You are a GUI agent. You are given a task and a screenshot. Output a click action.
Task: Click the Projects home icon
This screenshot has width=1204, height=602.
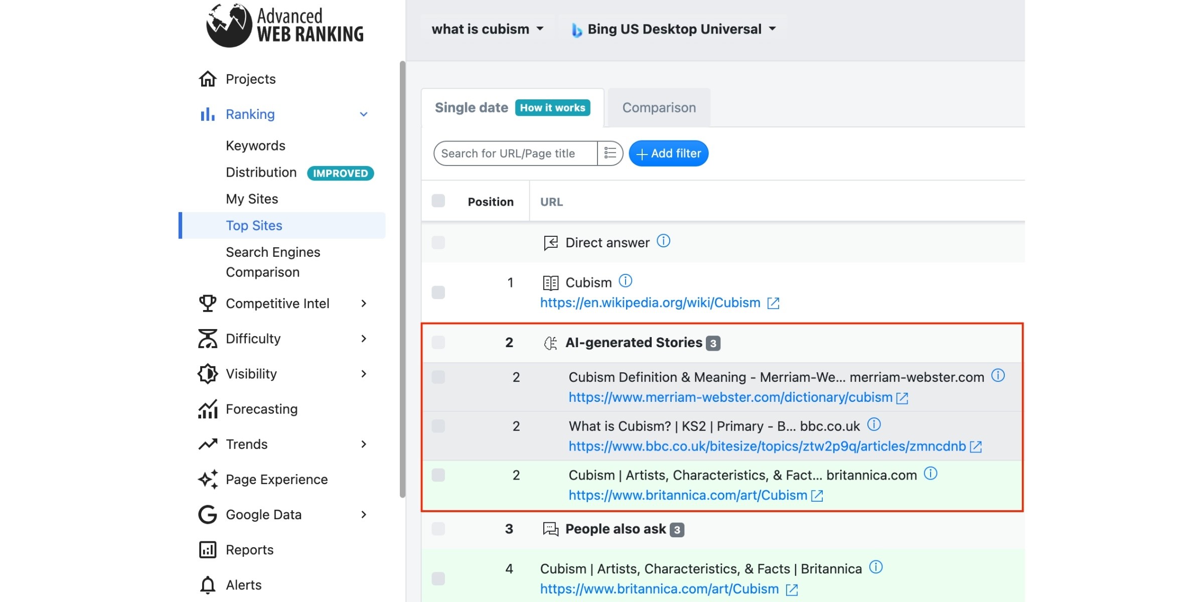(x=208, y=79)
